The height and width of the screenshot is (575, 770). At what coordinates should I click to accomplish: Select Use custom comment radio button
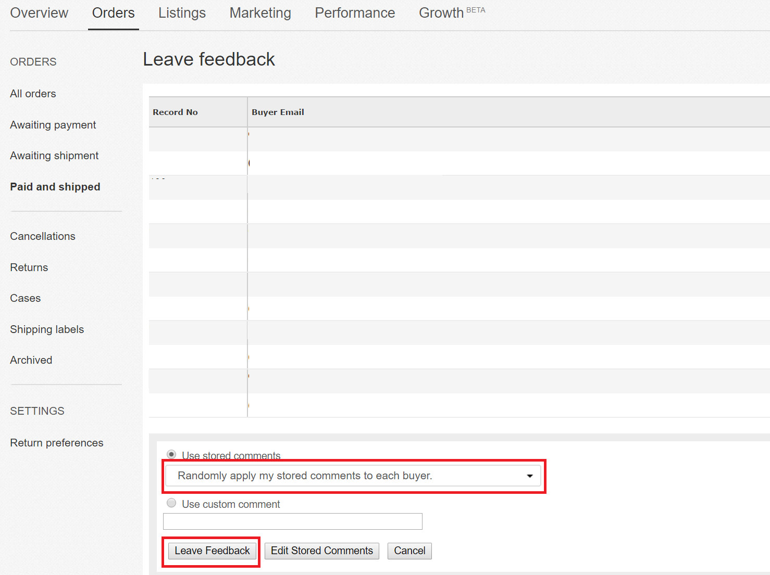171,503
